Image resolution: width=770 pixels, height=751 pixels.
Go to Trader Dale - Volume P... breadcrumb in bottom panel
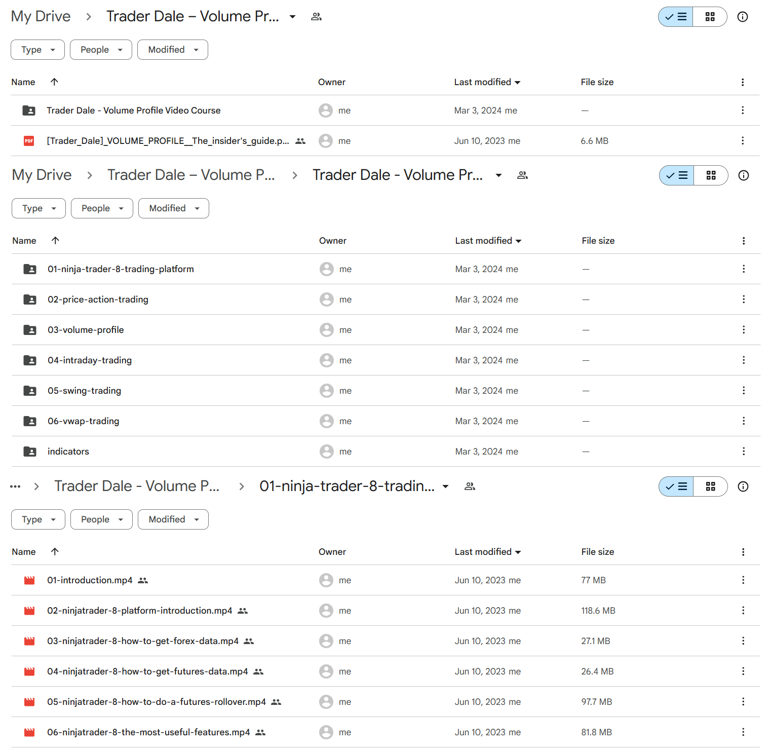[137, 486]
